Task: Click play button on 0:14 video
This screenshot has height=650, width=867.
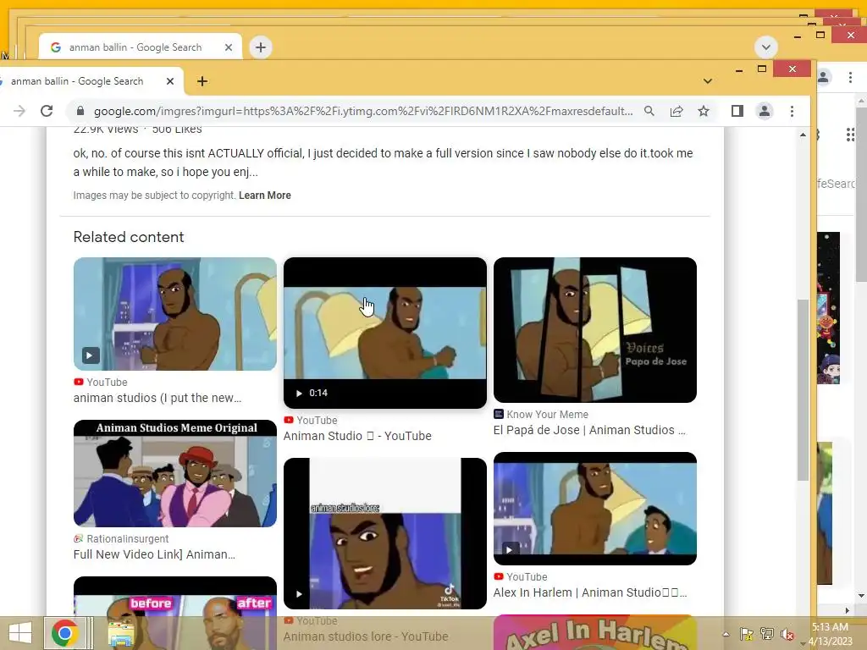Action: [x=299, y=393]
